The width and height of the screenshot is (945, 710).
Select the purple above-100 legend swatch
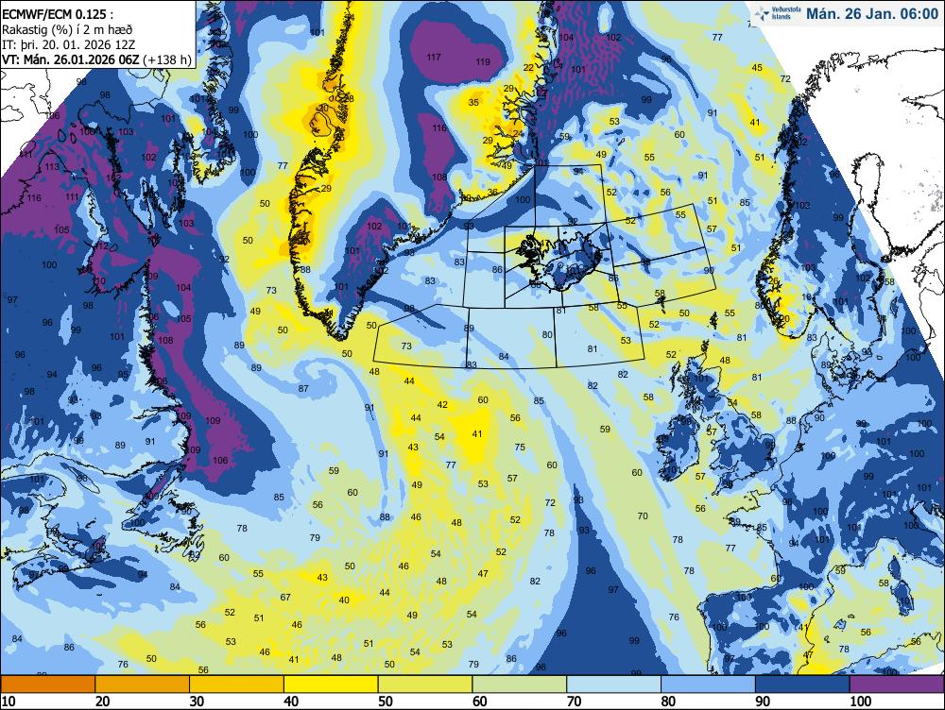898,685
